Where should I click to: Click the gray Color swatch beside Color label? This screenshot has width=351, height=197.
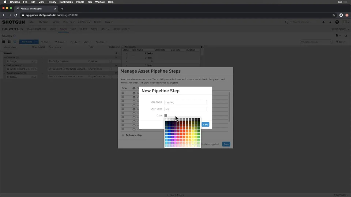pyautogui.click(x=166, y=116)
